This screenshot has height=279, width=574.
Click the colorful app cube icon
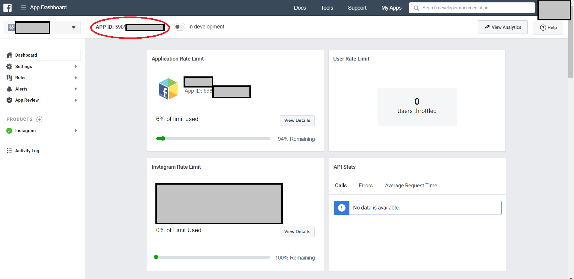point(168,89)
